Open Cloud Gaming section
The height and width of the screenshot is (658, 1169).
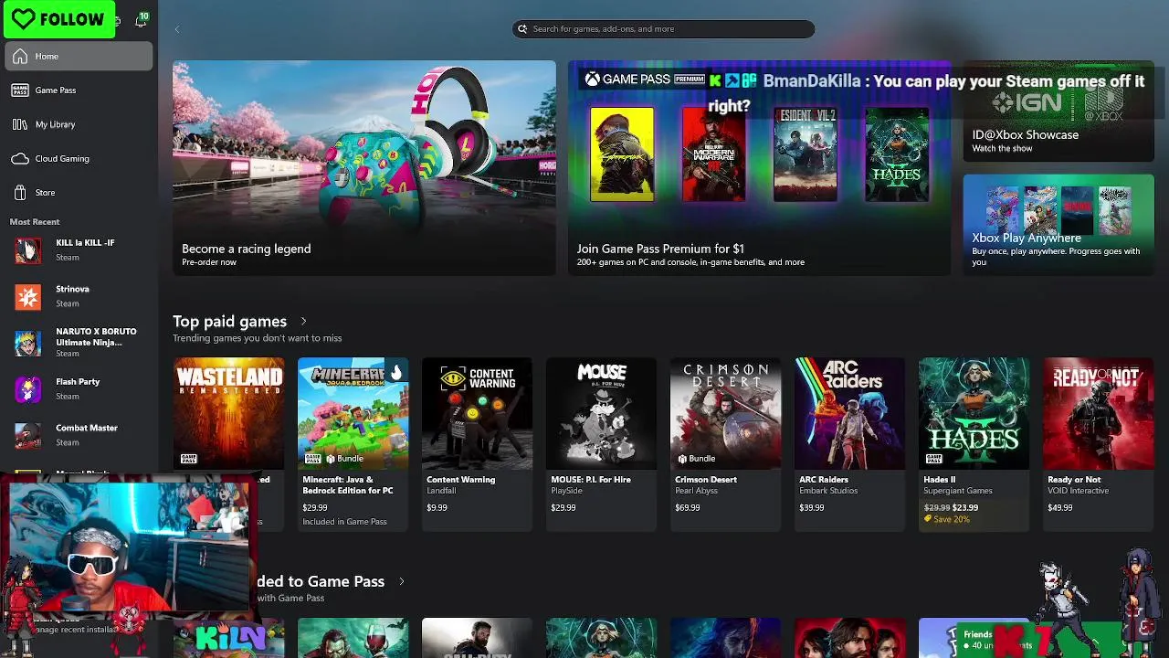point(79,159)
